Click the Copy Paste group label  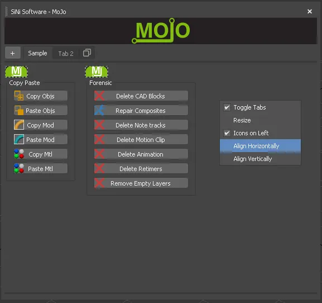click(x=25, y=83)
